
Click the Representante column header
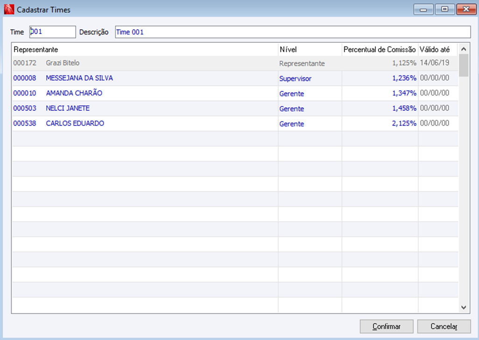[x=145, y=49]
